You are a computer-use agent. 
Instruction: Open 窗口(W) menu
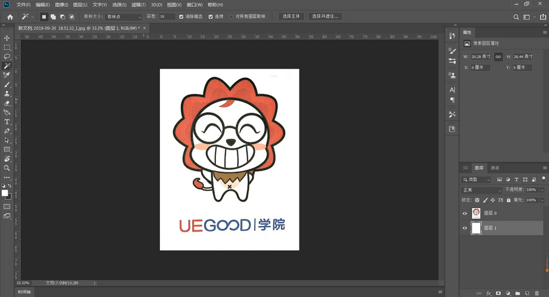(195, 5)
